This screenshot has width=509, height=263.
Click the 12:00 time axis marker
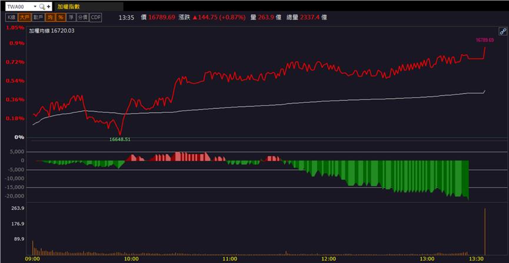pos(328,259)
